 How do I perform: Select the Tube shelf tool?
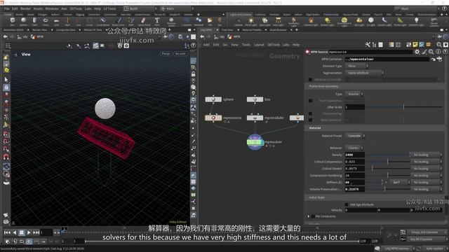[x=34, y=22]
